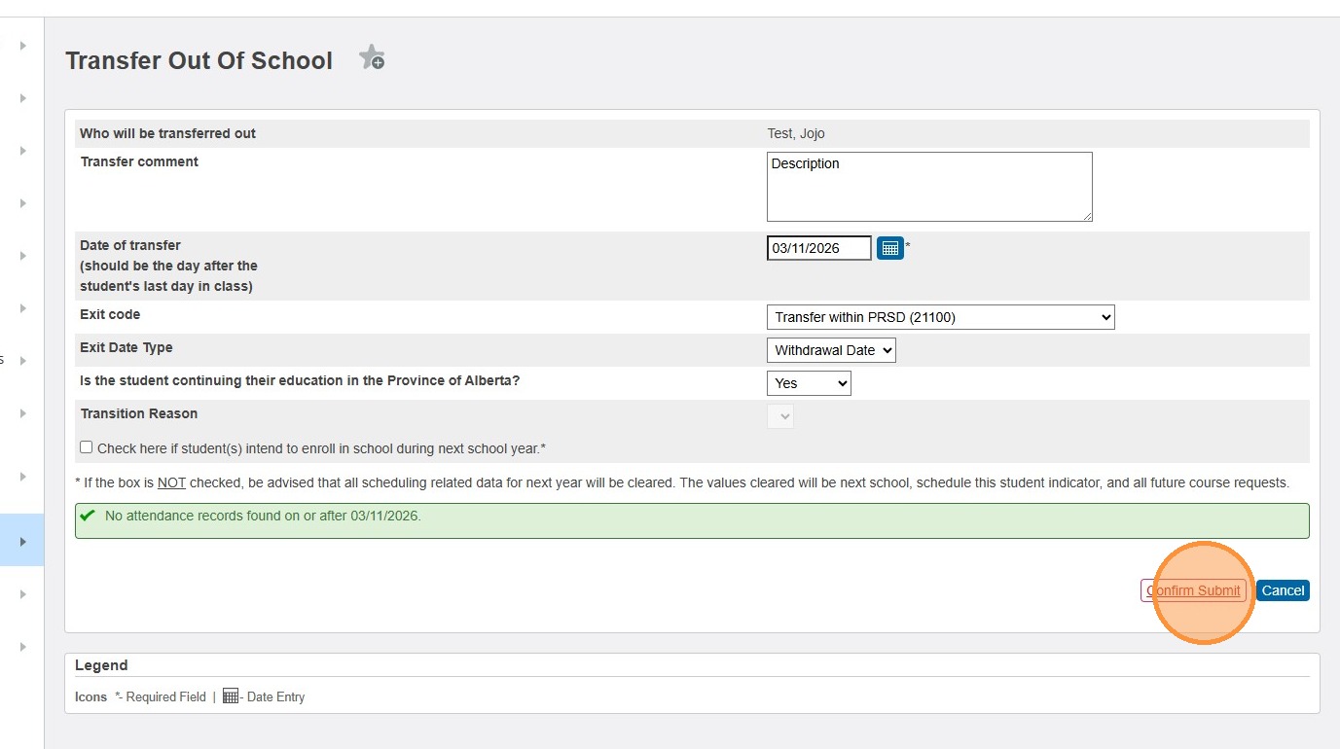This screenshot has height=749, width=1340.
Task: Expand the bottommost sidebar arrow
Action: (22, 647)
